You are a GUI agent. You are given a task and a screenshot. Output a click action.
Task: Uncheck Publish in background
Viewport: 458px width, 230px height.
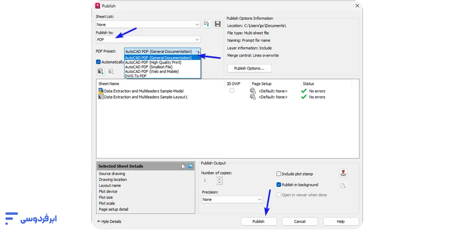pos(279,185)
